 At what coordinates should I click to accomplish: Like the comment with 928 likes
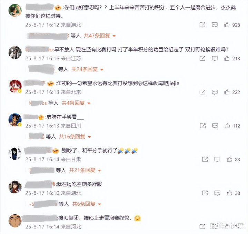pyautogui.click(x=227, y=25)
